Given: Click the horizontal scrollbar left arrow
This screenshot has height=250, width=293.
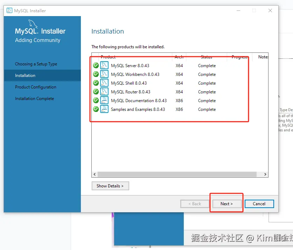Looking at the screenshot, I should pyautogui.click(x=95, y=174).
